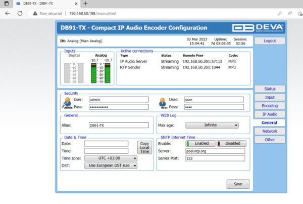Click the browser back arrow
The image size is (303, 204).
(8, 13)
